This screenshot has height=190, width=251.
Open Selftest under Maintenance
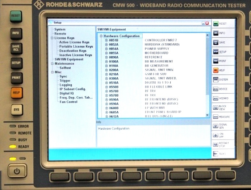[65, 68]
